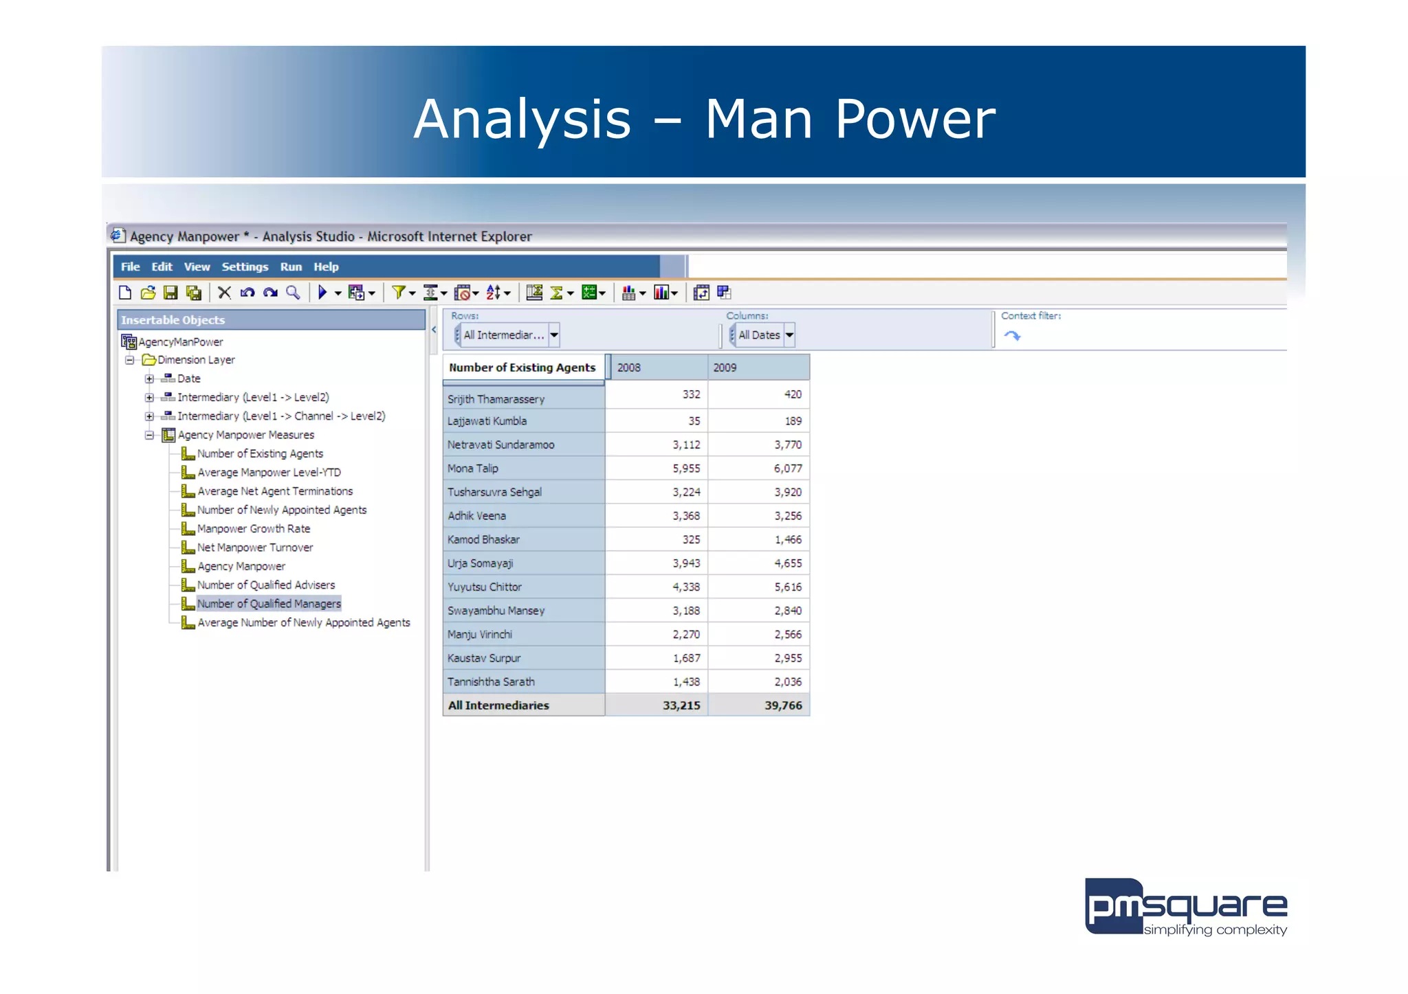Run the analysis with the play icon
Viewport: 1408px width, 994px height.
[322, 293]
